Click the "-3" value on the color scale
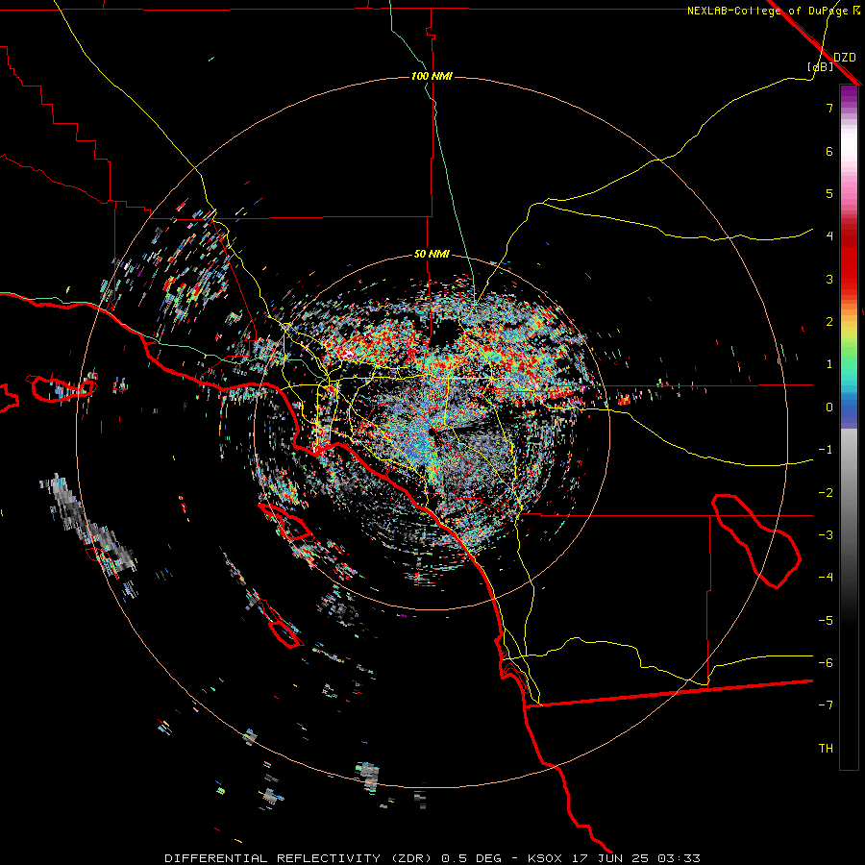Viewport: 865px width, 865px height. [x=826, y=535]
